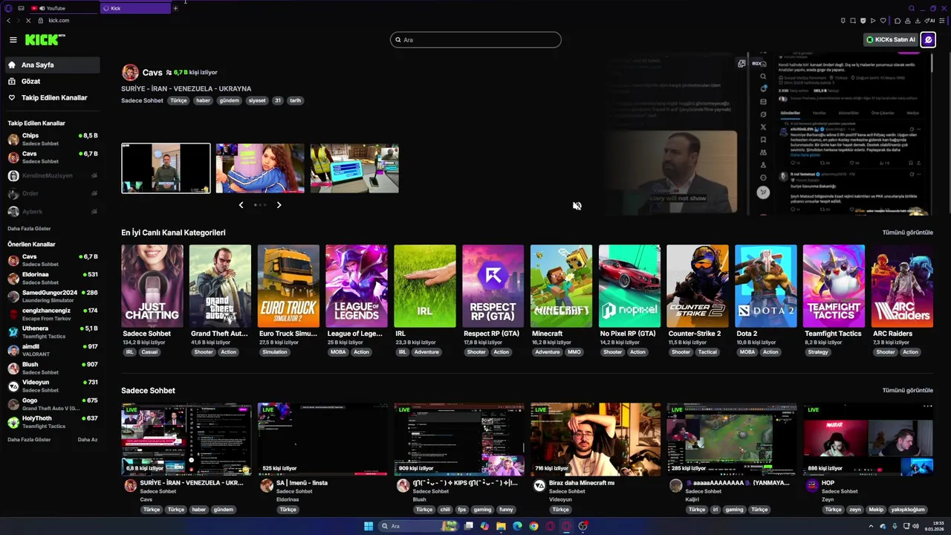Click the site padlock security icon
Image resolution: width=951 pixels, height=535 pixels.
(x=42, y=20)
